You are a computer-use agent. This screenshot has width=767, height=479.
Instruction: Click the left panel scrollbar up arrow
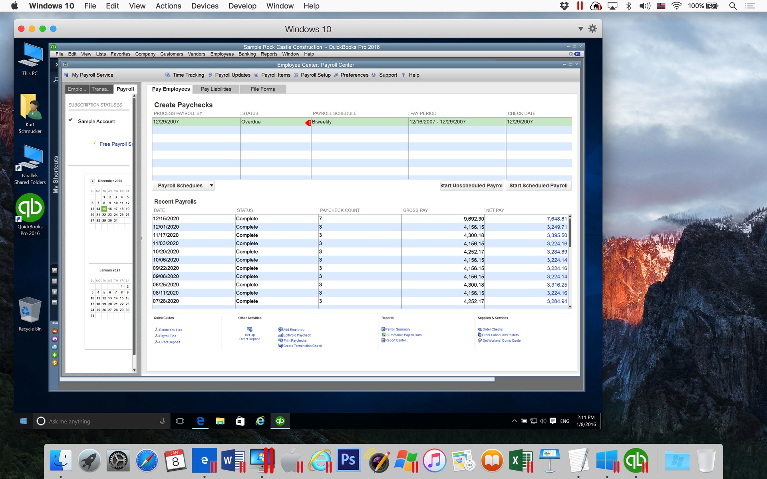134,96
